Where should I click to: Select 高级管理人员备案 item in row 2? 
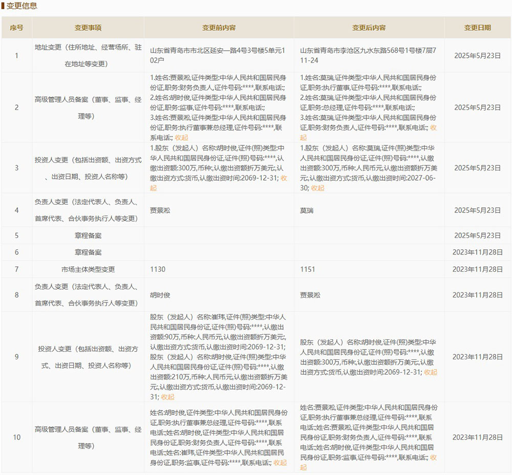(88, 107)
